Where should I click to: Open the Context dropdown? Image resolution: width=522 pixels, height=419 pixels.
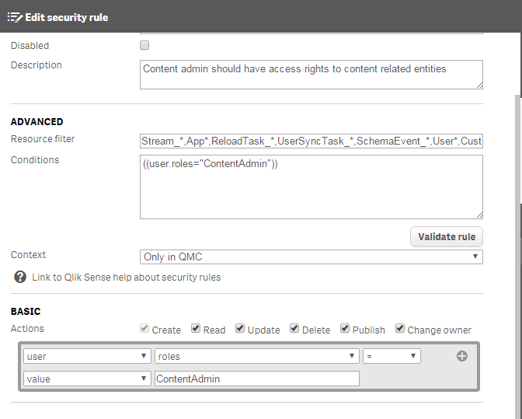[311, 257]
